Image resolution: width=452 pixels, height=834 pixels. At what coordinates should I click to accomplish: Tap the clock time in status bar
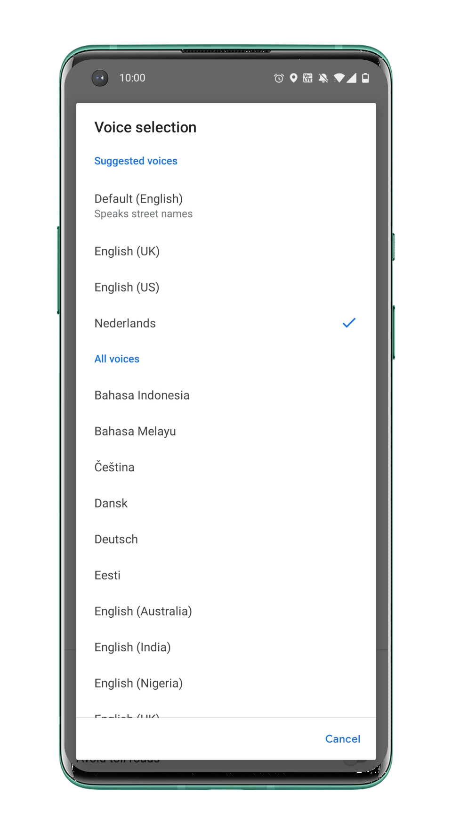click(132, 78)
